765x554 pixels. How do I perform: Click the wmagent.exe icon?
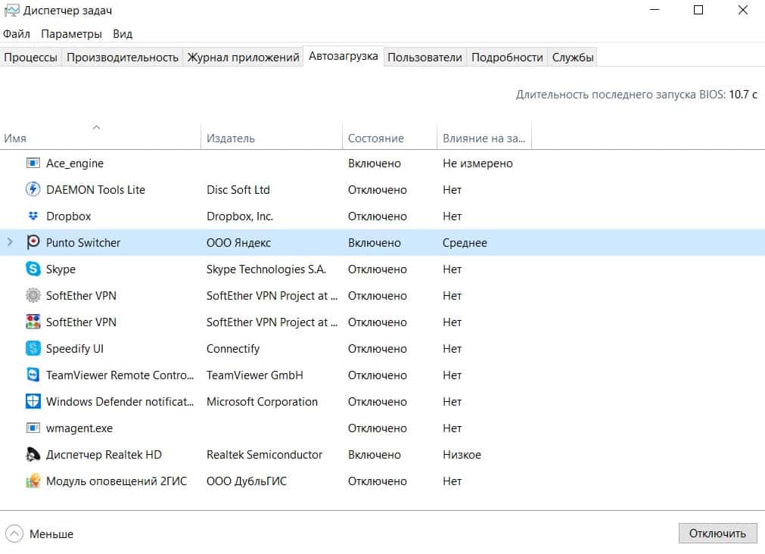33,428
